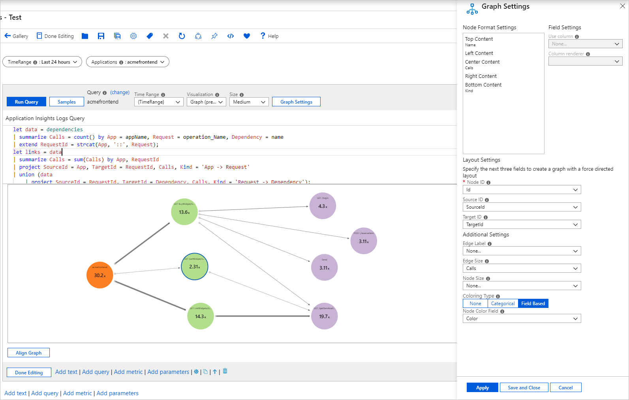This screenshot has width=629, height=400.
Task: Click the blue Run Query button
Action: click(26, 102)
